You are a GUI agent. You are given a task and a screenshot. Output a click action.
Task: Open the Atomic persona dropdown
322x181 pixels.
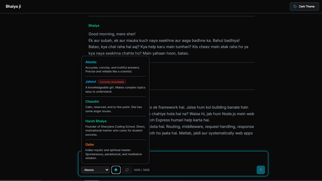tap(95, 170)
